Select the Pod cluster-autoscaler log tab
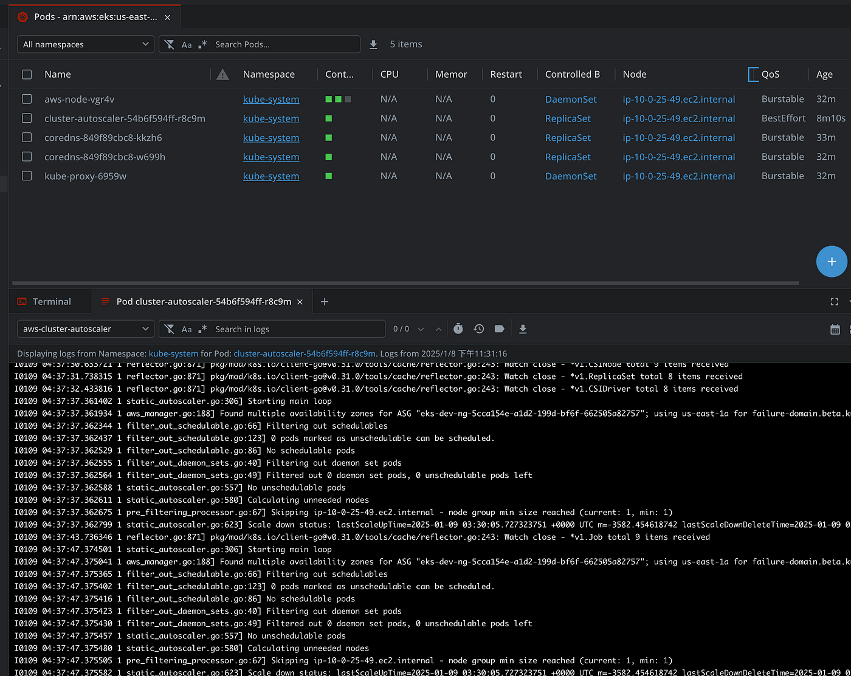 [x=204, y=302]
